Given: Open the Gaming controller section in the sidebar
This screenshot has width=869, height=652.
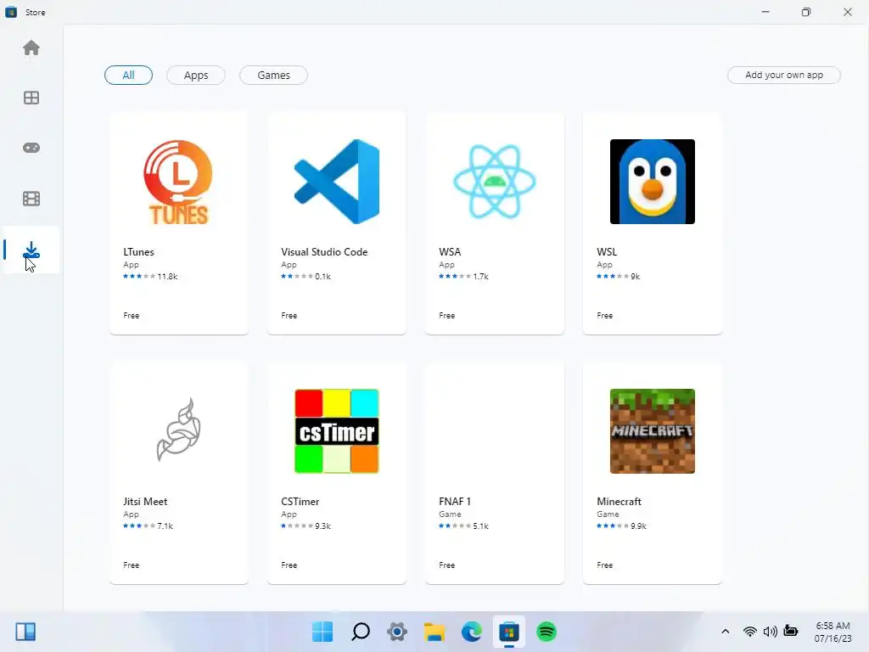Looking at the screenshot, I should 31,148.
